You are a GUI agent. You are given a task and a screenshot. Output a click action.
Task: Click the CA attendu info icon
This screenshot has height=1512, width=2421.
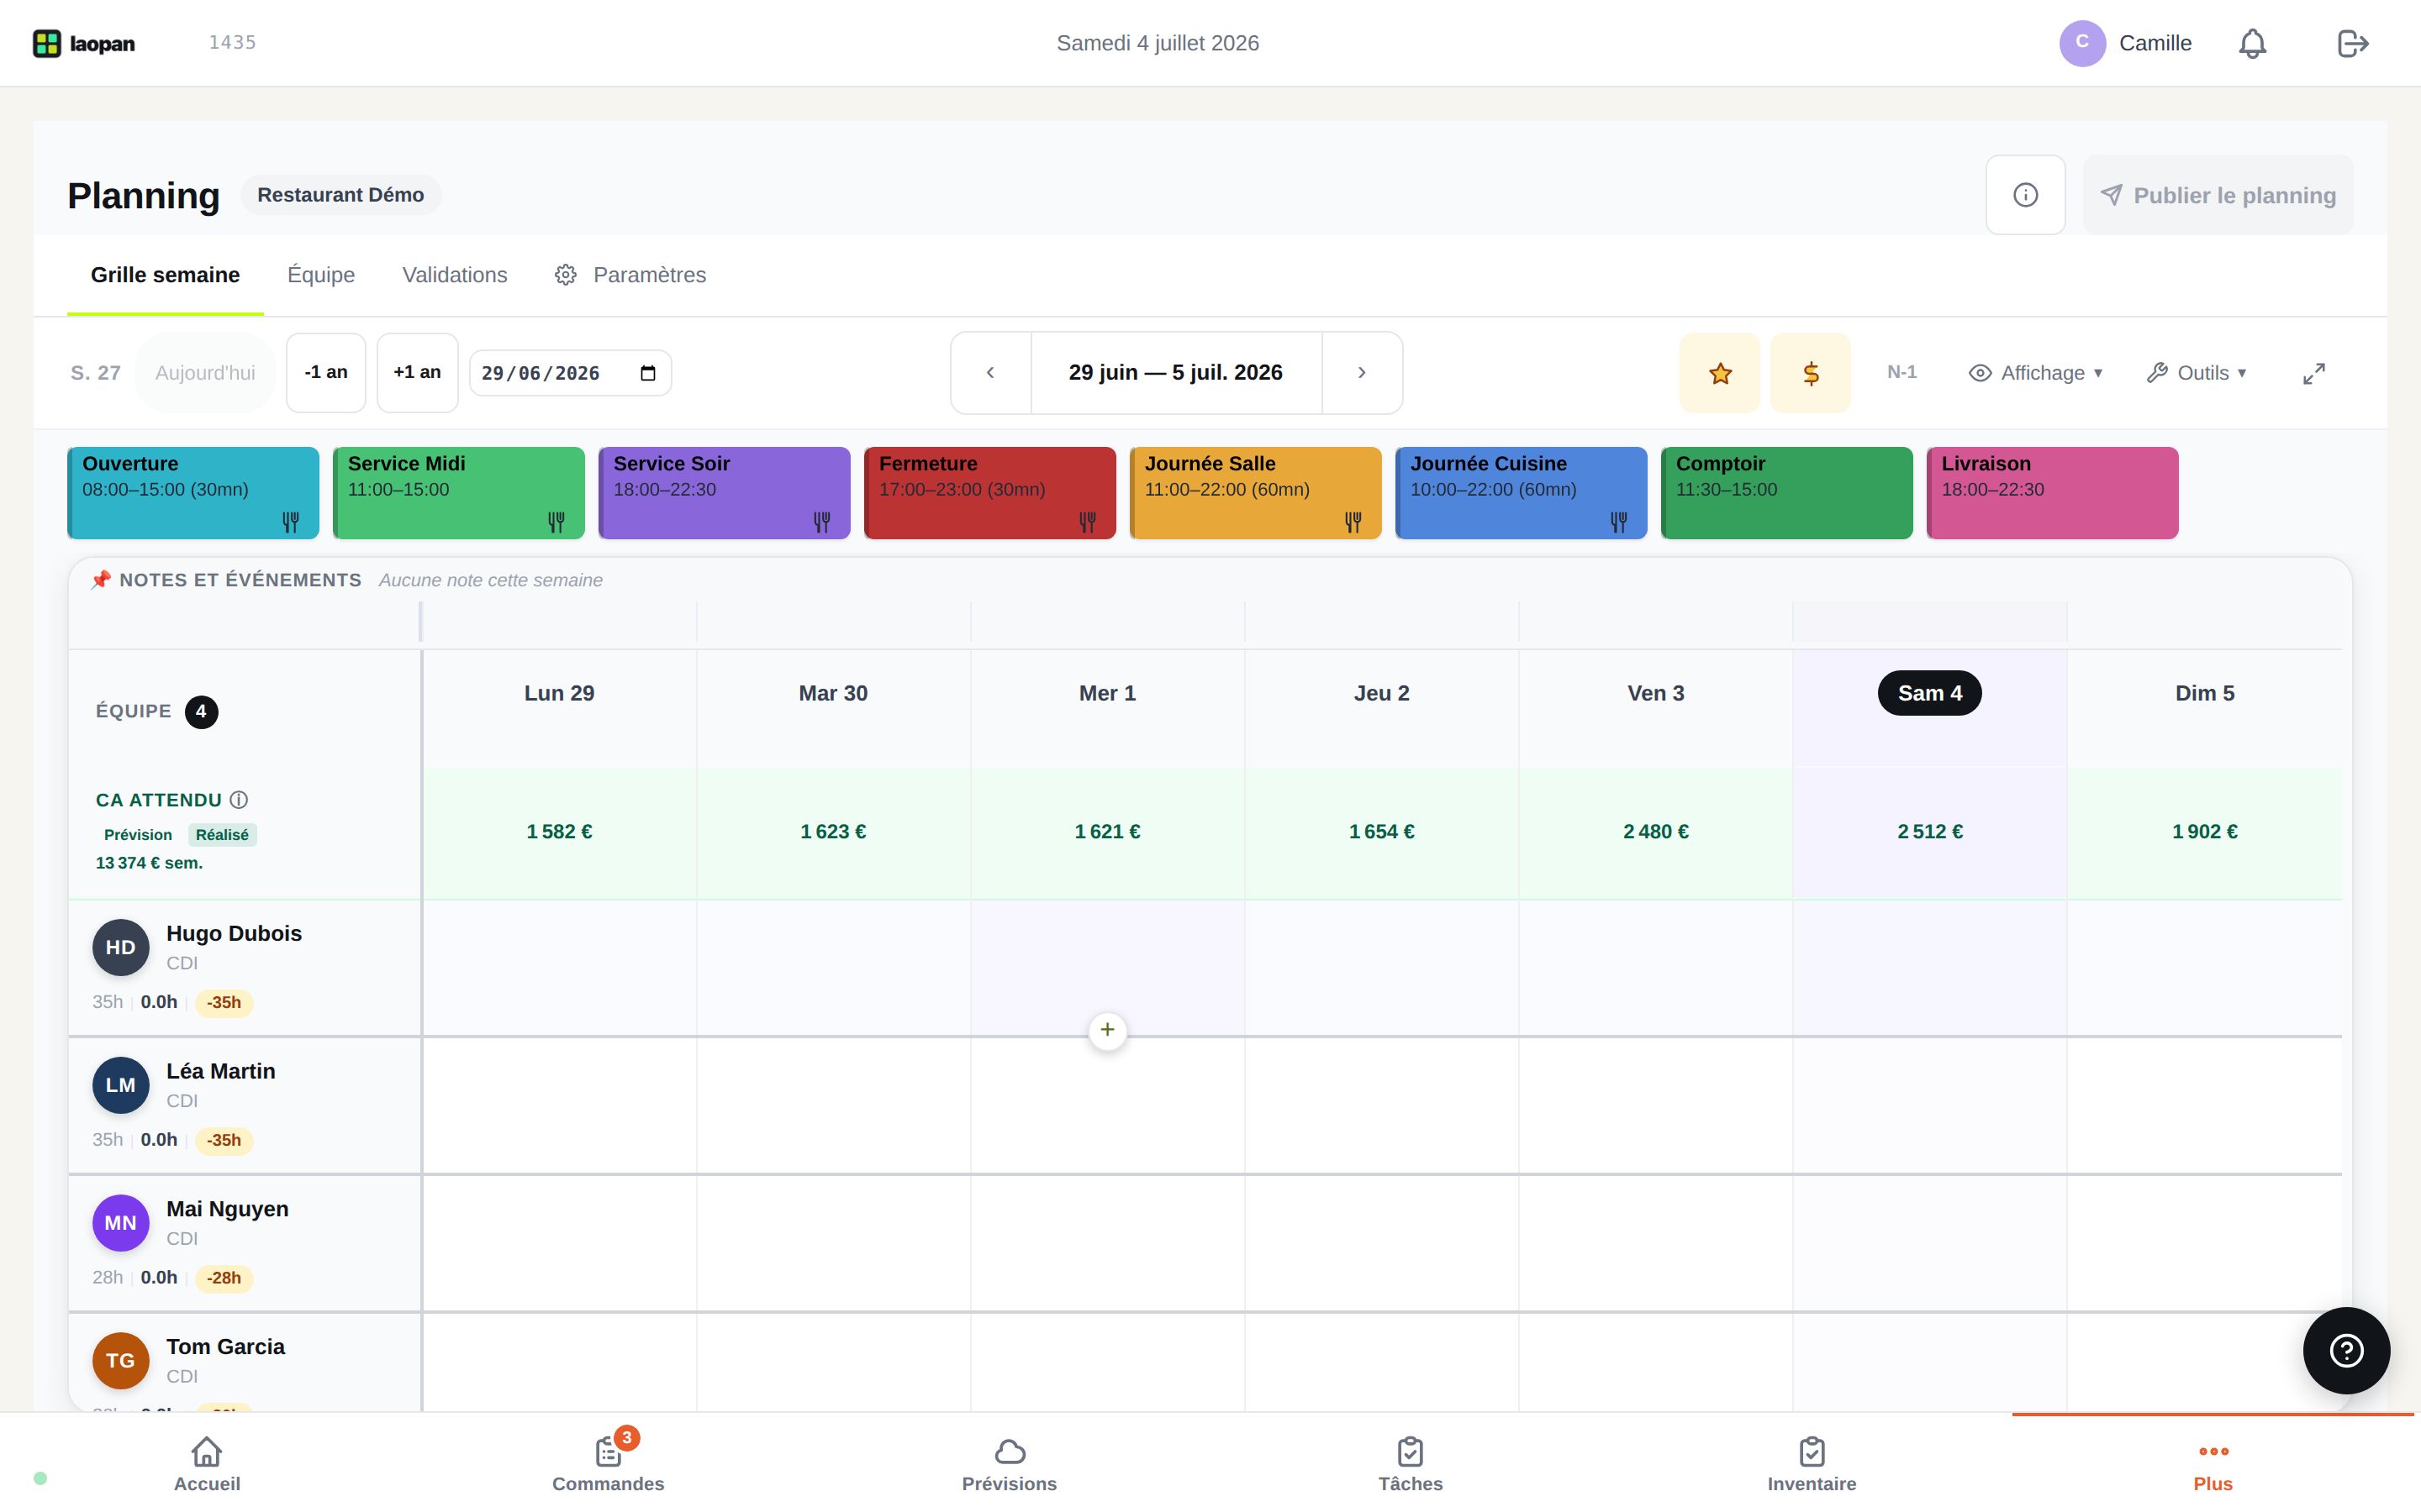pyautogui.click(x=238, y=800)
